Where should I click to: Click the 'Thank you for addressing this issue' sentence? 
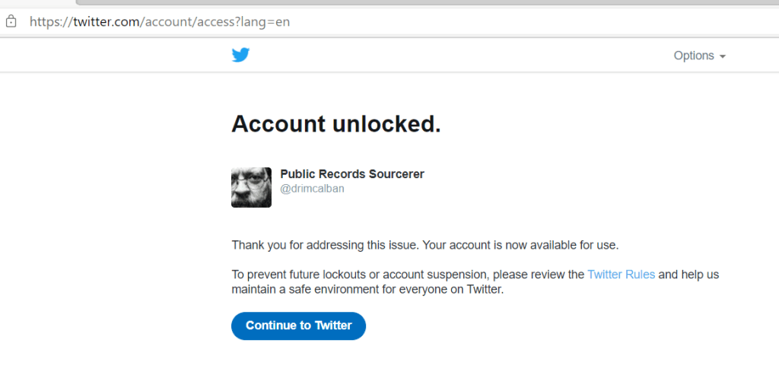click(324, 245)
